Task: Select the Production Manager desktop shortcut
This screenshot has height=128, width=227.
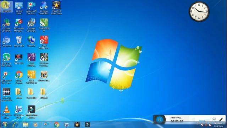Action: (x=19, y=25)
